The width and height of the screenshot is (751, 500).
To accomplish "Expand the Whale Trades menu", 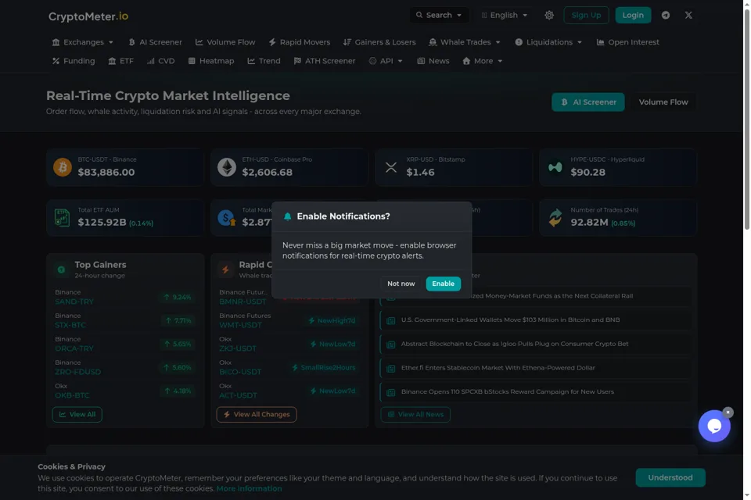I will 465,42.
